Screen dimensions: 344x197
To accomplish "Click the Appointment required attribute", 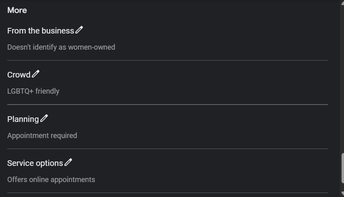I will 42,136.
